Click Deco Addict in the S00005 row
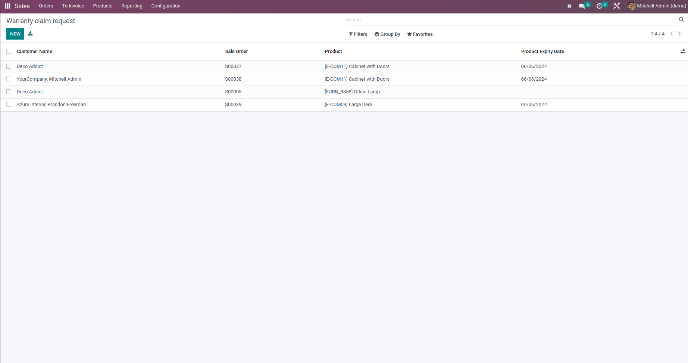 (30, 92)
